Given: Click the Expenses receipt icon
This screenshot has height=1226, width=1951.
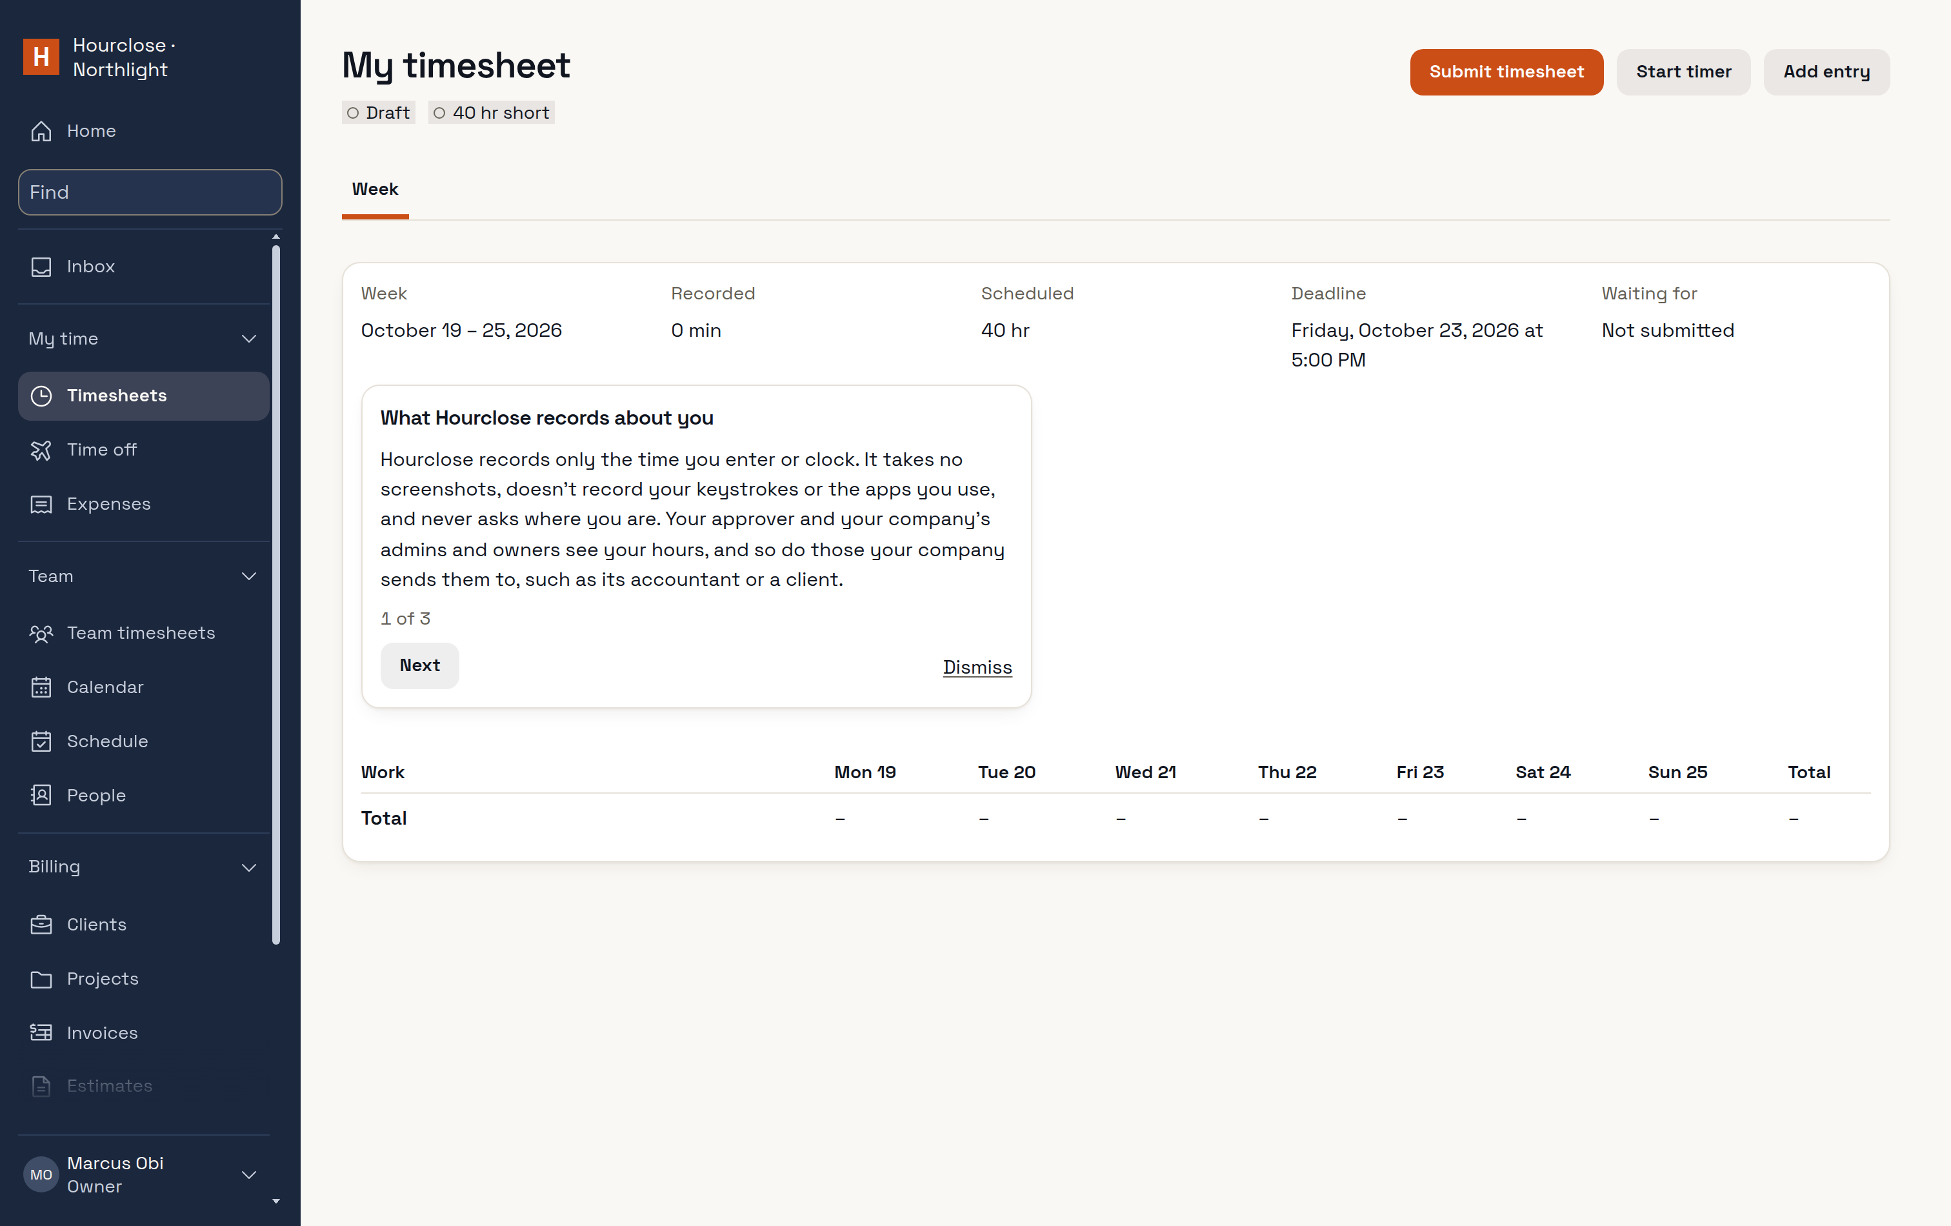Looking at the screenshot, I should [x=41, y=505].
